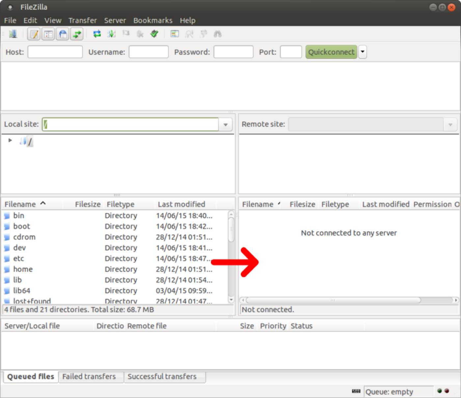Click the lib64 folder icon
This screenshot has height=398, width=461.
tap(7, 291)
